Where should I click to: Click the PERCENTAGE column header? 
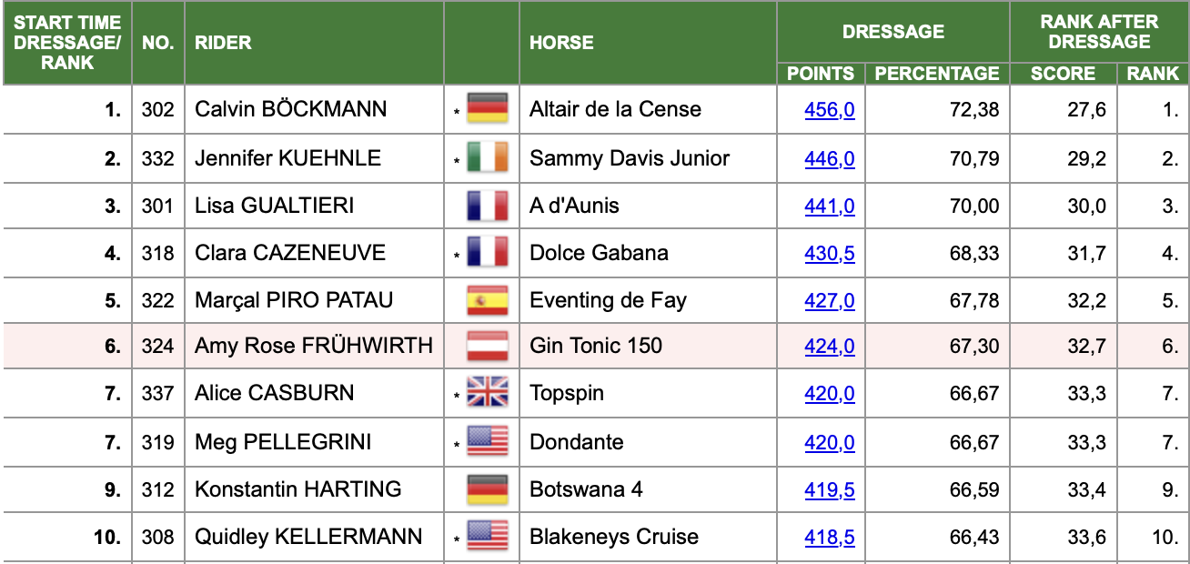(x=937, y=74)
